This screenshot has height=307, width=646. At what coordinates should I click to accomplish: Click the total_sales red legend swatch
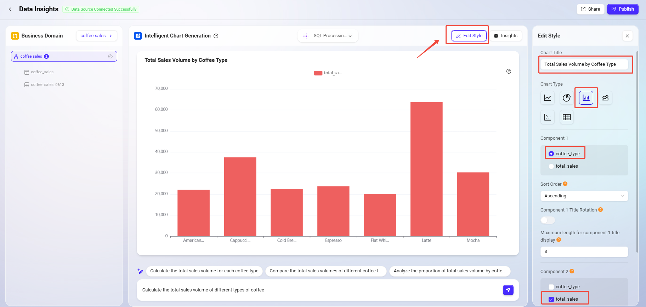(318, 73)
